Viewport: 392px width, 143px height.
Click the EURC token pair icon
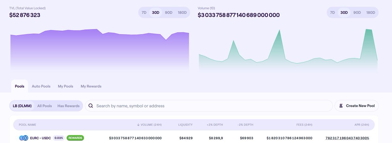point(24,138)
